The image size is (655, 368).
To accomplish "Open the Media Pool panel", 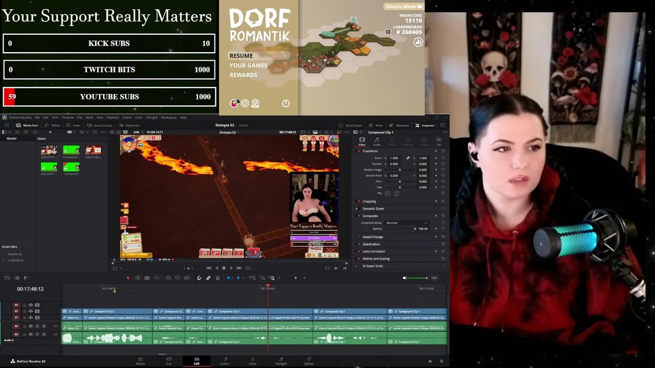I will coord(27,125).
